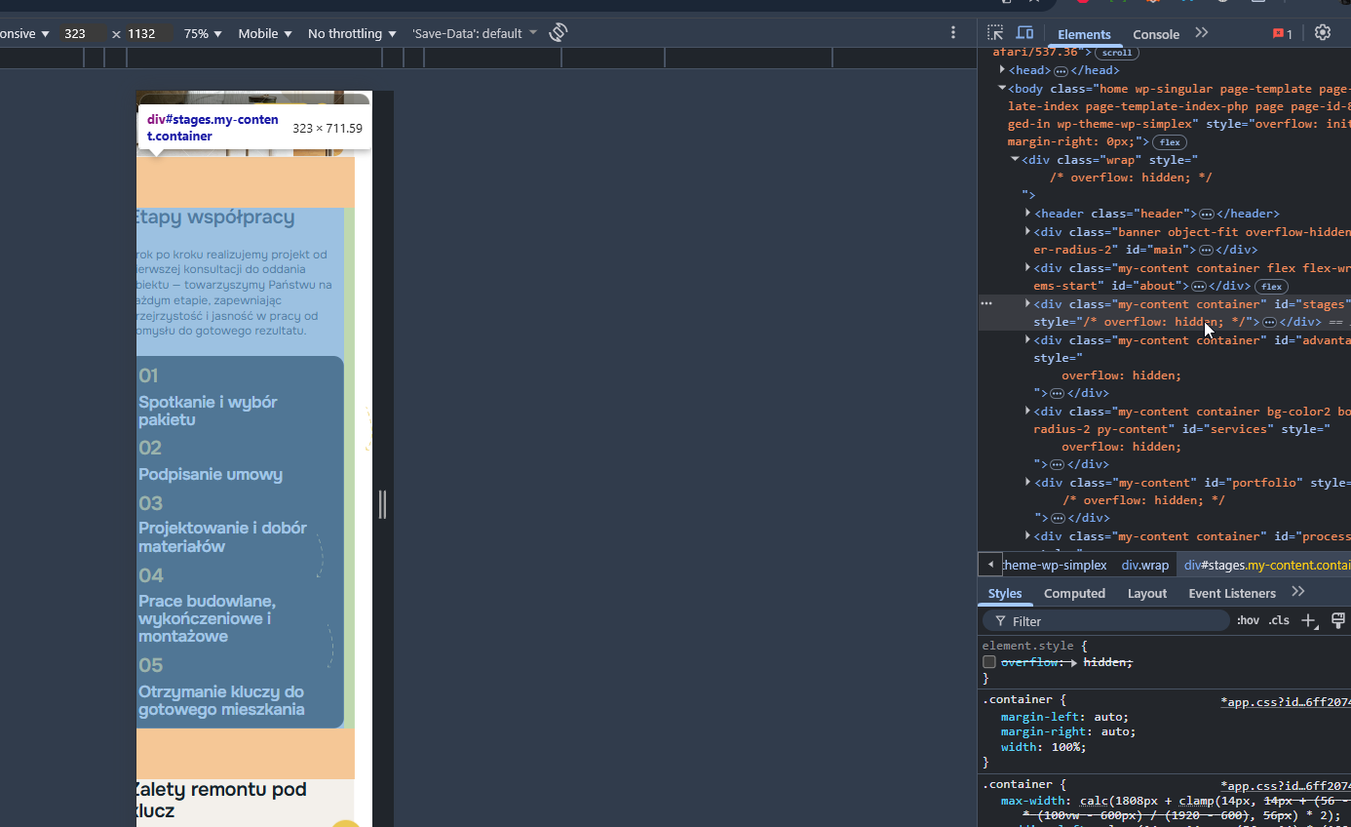Open DevTools settings gear
1351x827 pixels.
[x=1322, y=32]
